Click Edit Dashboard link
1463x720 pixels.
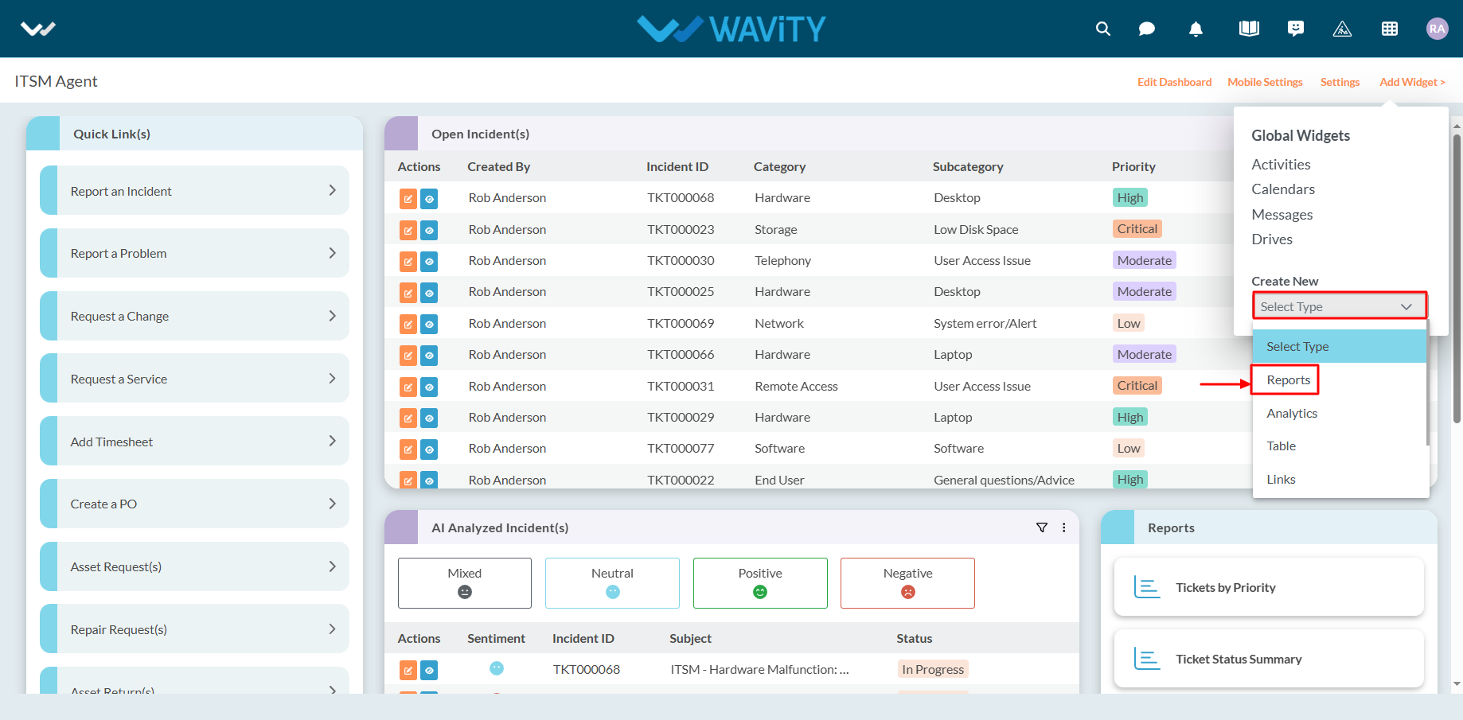coord(1174,82)
